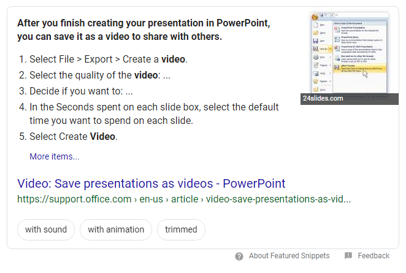The image size is (406, 273).
Task: Select the 'with animation' chip
Action: tap(116, 229)
